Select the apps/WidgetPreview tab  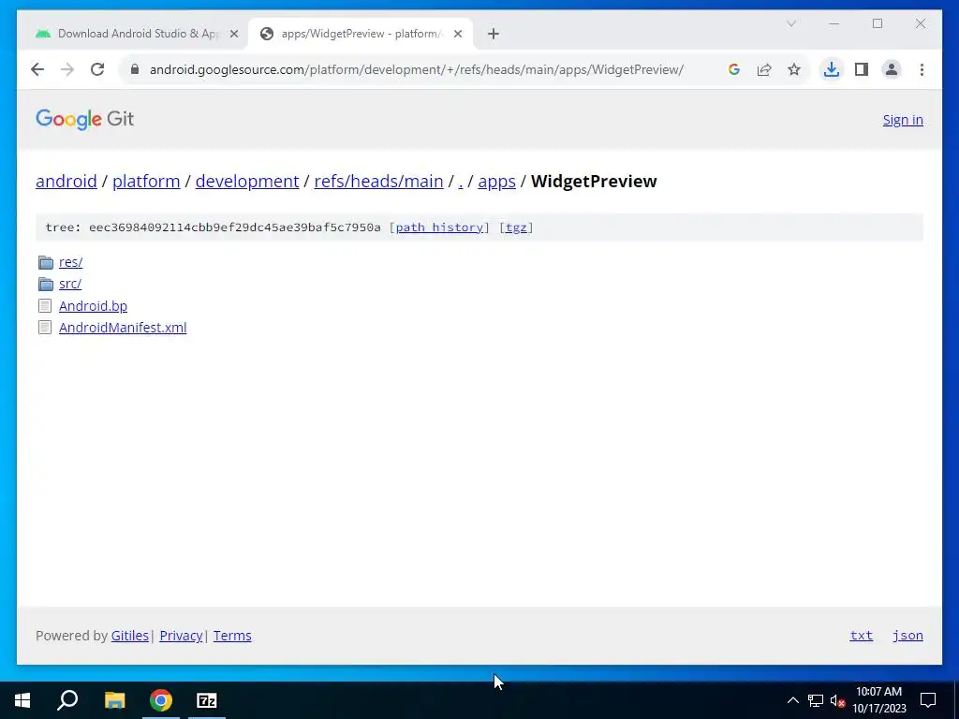click(x=361, y=34)
